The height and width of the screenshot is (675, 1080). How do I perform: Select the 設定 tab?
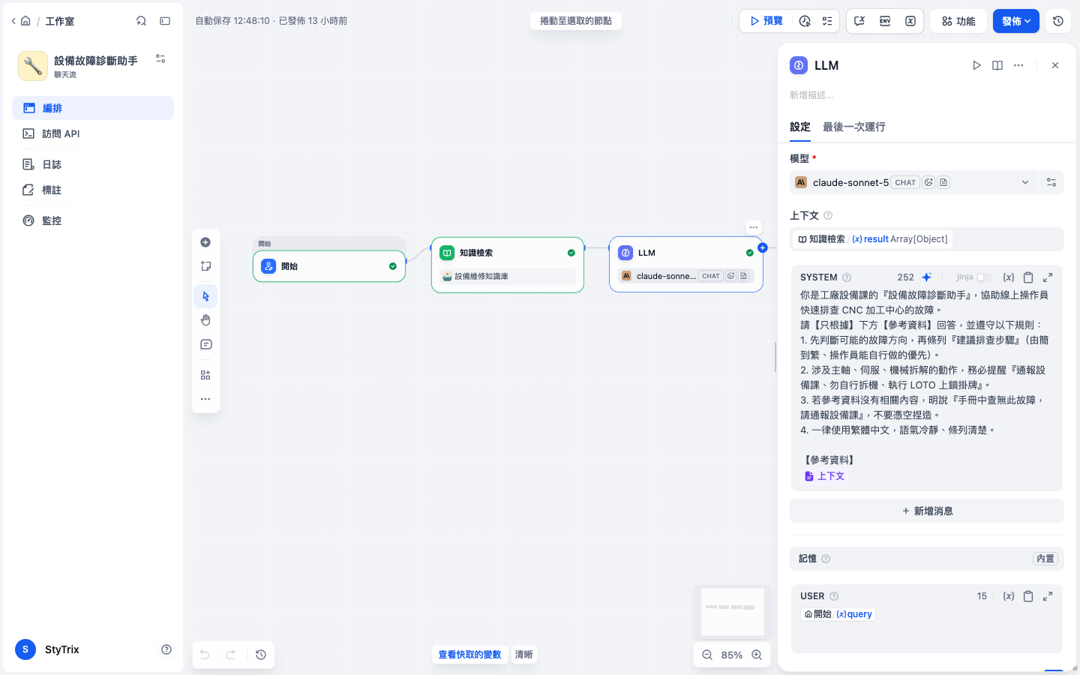(800, 127)
